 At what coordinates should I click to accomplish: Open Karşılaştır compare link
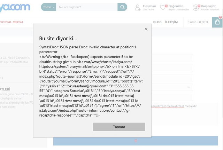(x=208, y=6)
